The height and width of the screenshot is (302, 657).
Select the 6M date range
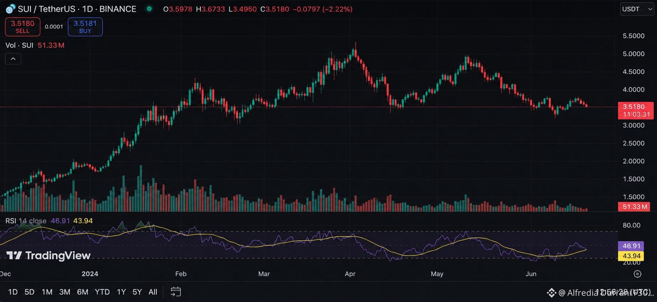(x=83, y=292)
